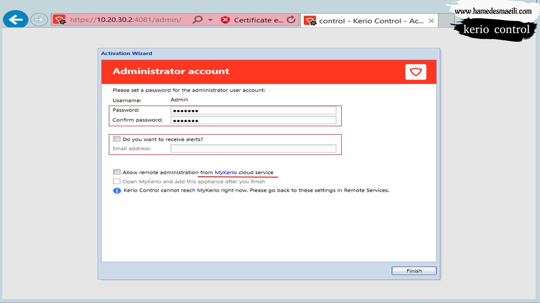Open the address bar dropdown arrow

tap(210, 20)
